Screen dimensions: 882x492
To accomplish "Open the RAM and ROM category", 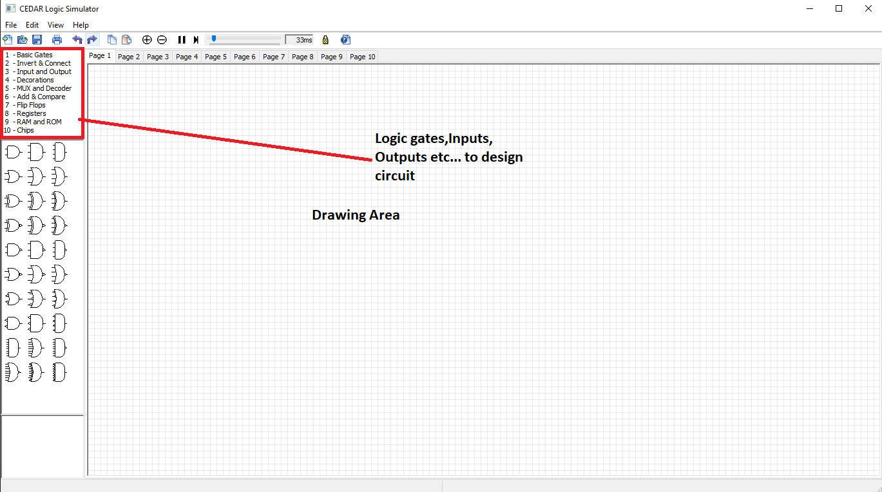I will coord(35,121).
